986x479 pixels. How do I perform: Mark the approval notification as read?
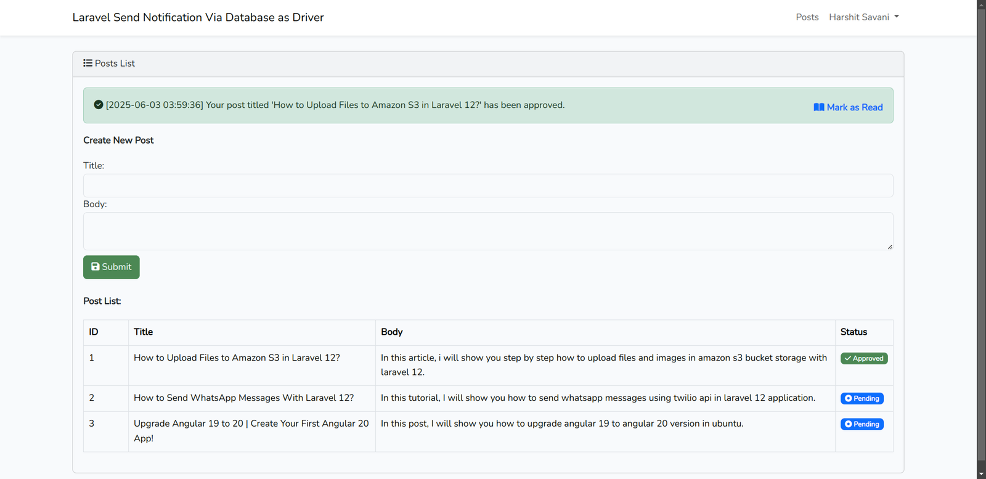pyautogui.click(x=854, y=107)
